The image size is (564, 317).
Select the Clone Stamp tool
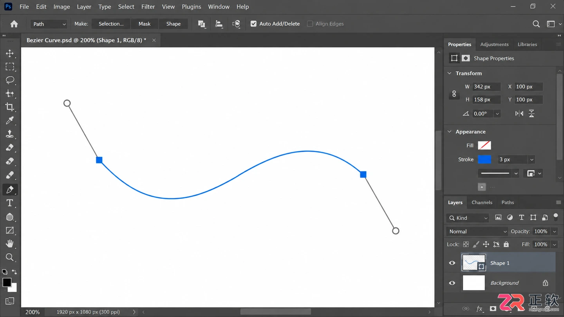(x=10, y=134)
